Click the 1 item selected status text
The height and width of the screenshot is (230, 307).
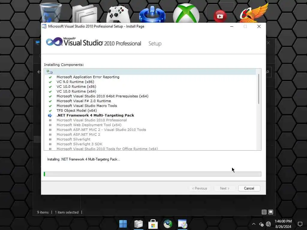pyautogui.click(x=67, y=212)
